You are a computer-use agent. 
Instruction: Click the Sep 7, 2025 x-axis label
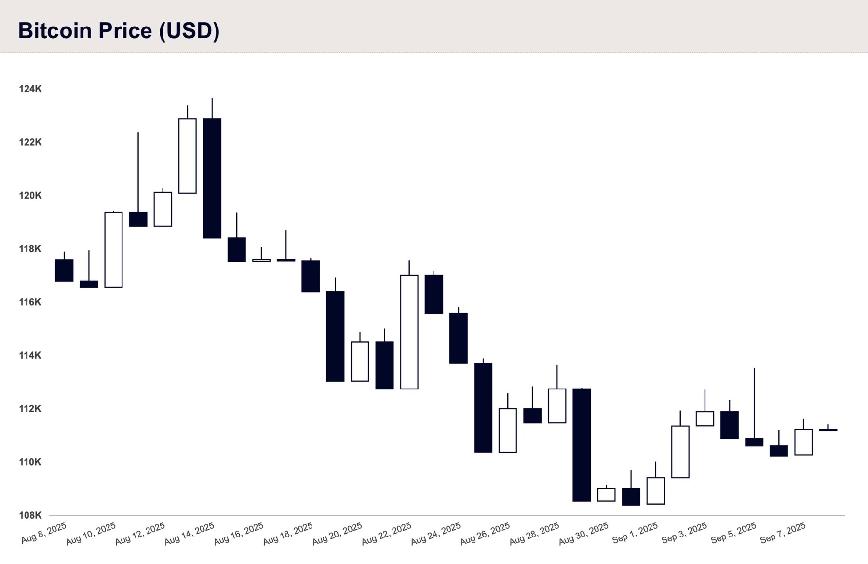tap(783, 533)
